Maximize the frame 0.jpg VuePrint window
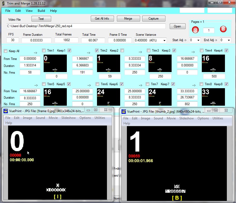 click(96, 110)
